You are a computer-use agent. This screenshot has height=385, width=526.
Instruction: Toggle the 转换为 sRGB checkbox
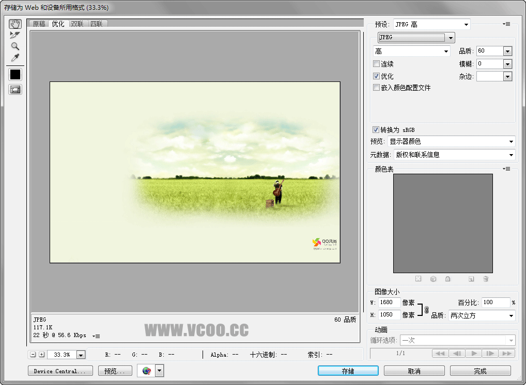[x=376, y=130]
